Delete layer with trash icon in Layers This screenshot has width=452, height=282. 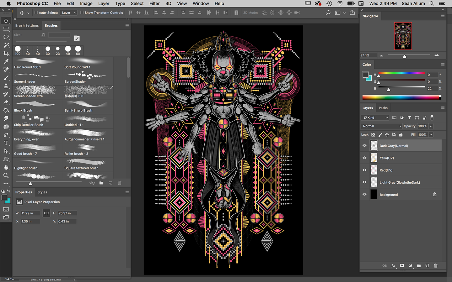(436, 265)
